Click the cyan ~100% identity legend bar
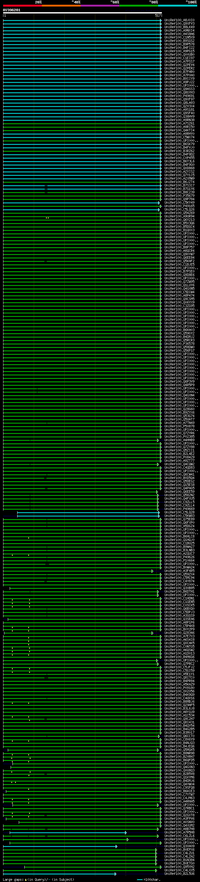 tap(177, 6)
